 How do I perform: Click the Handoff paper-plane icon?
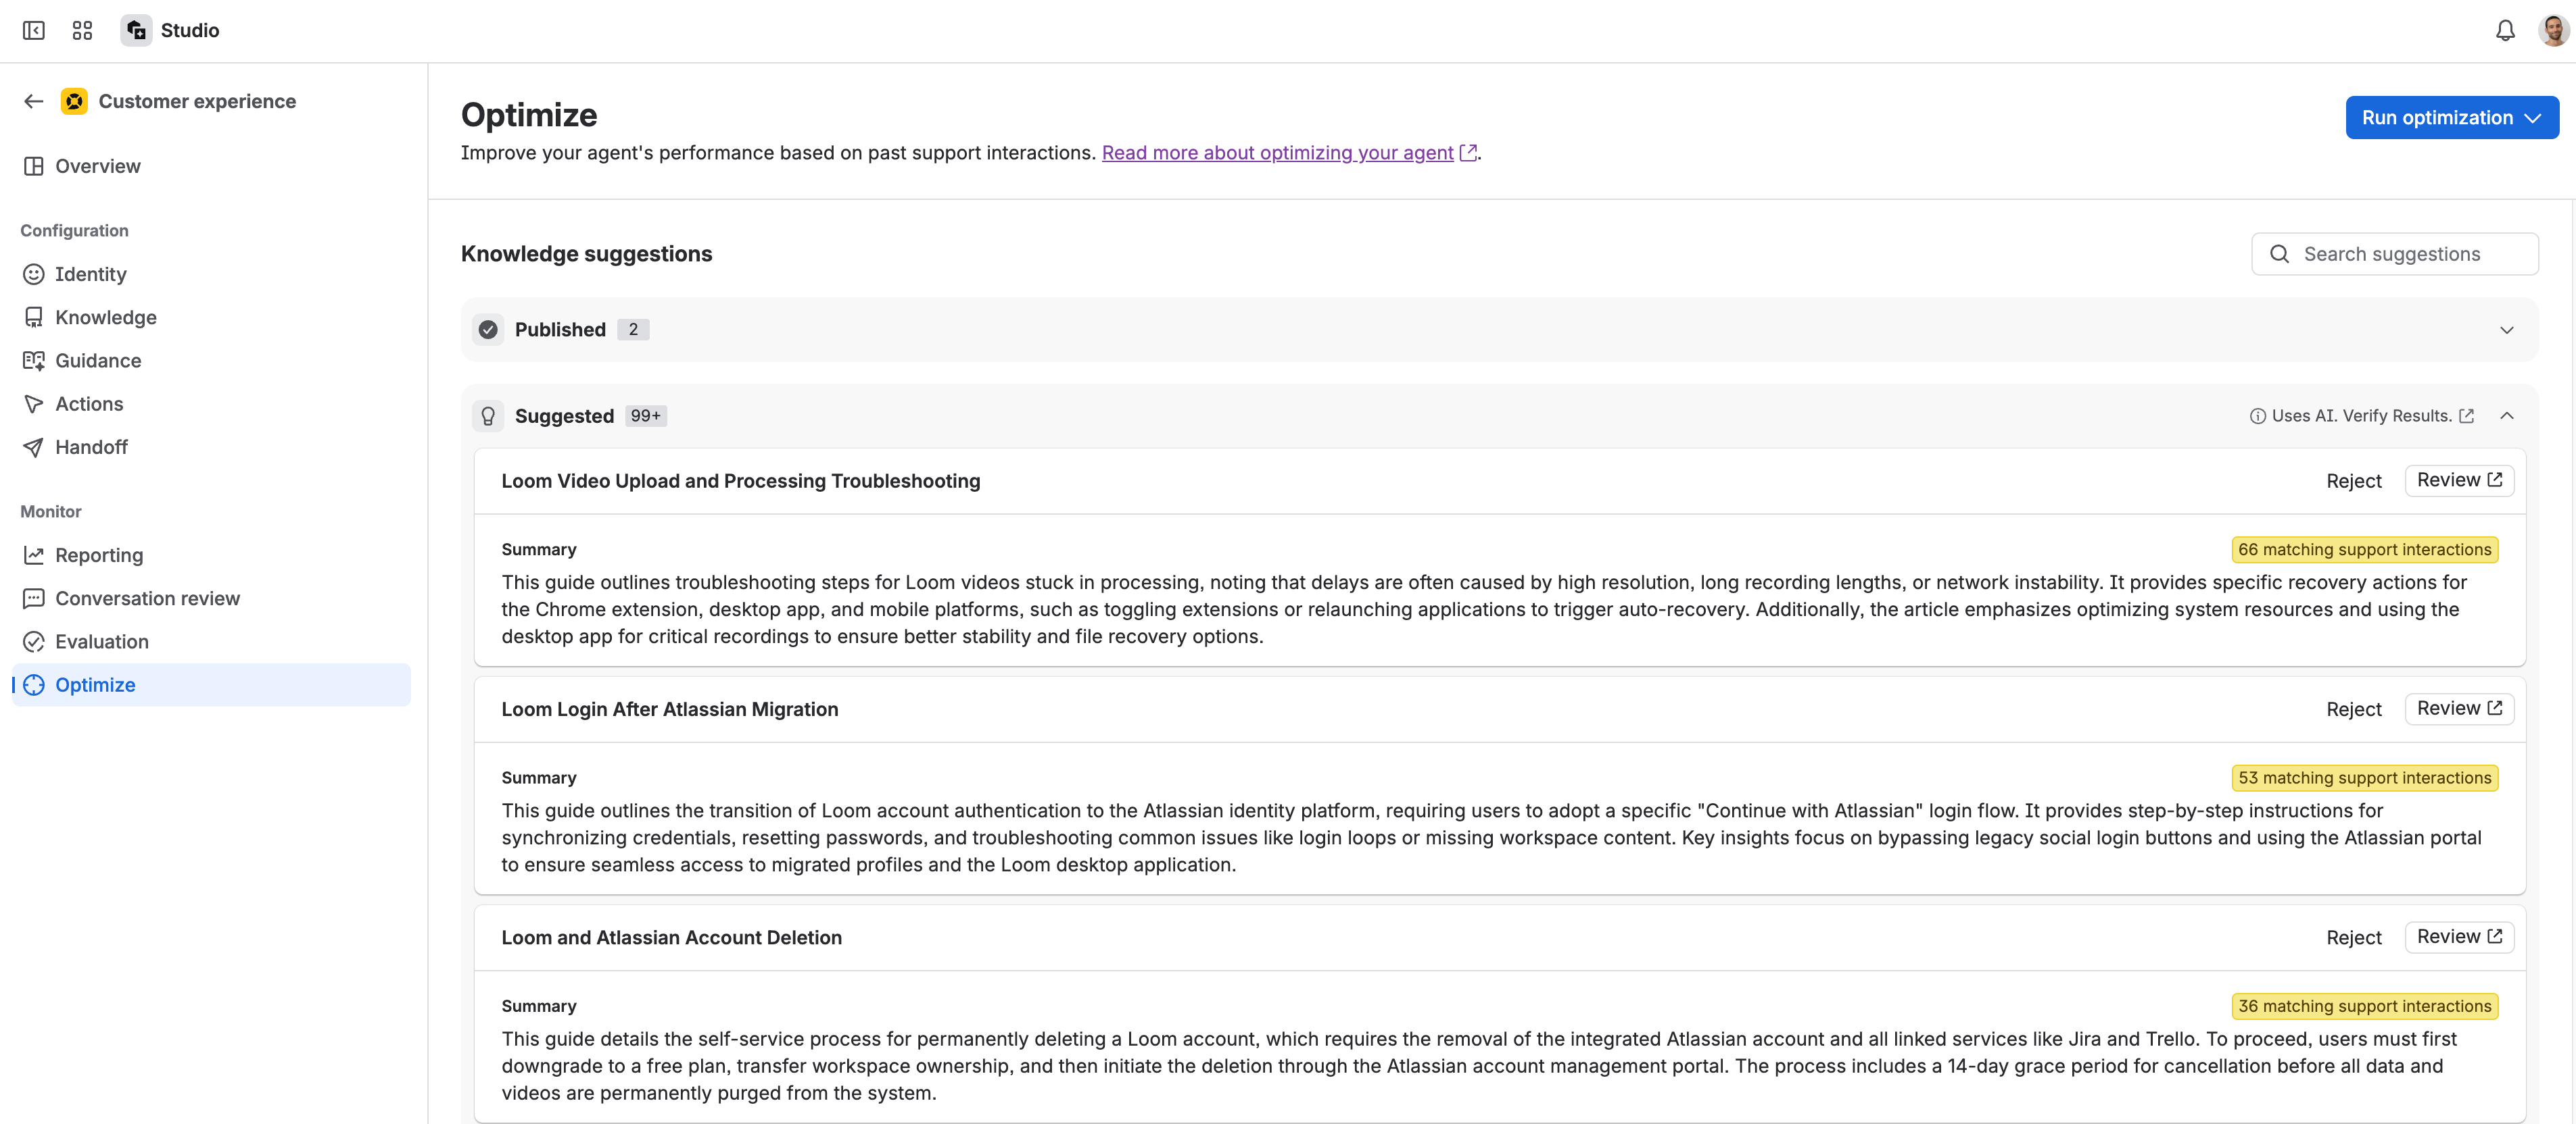(34, 446)
